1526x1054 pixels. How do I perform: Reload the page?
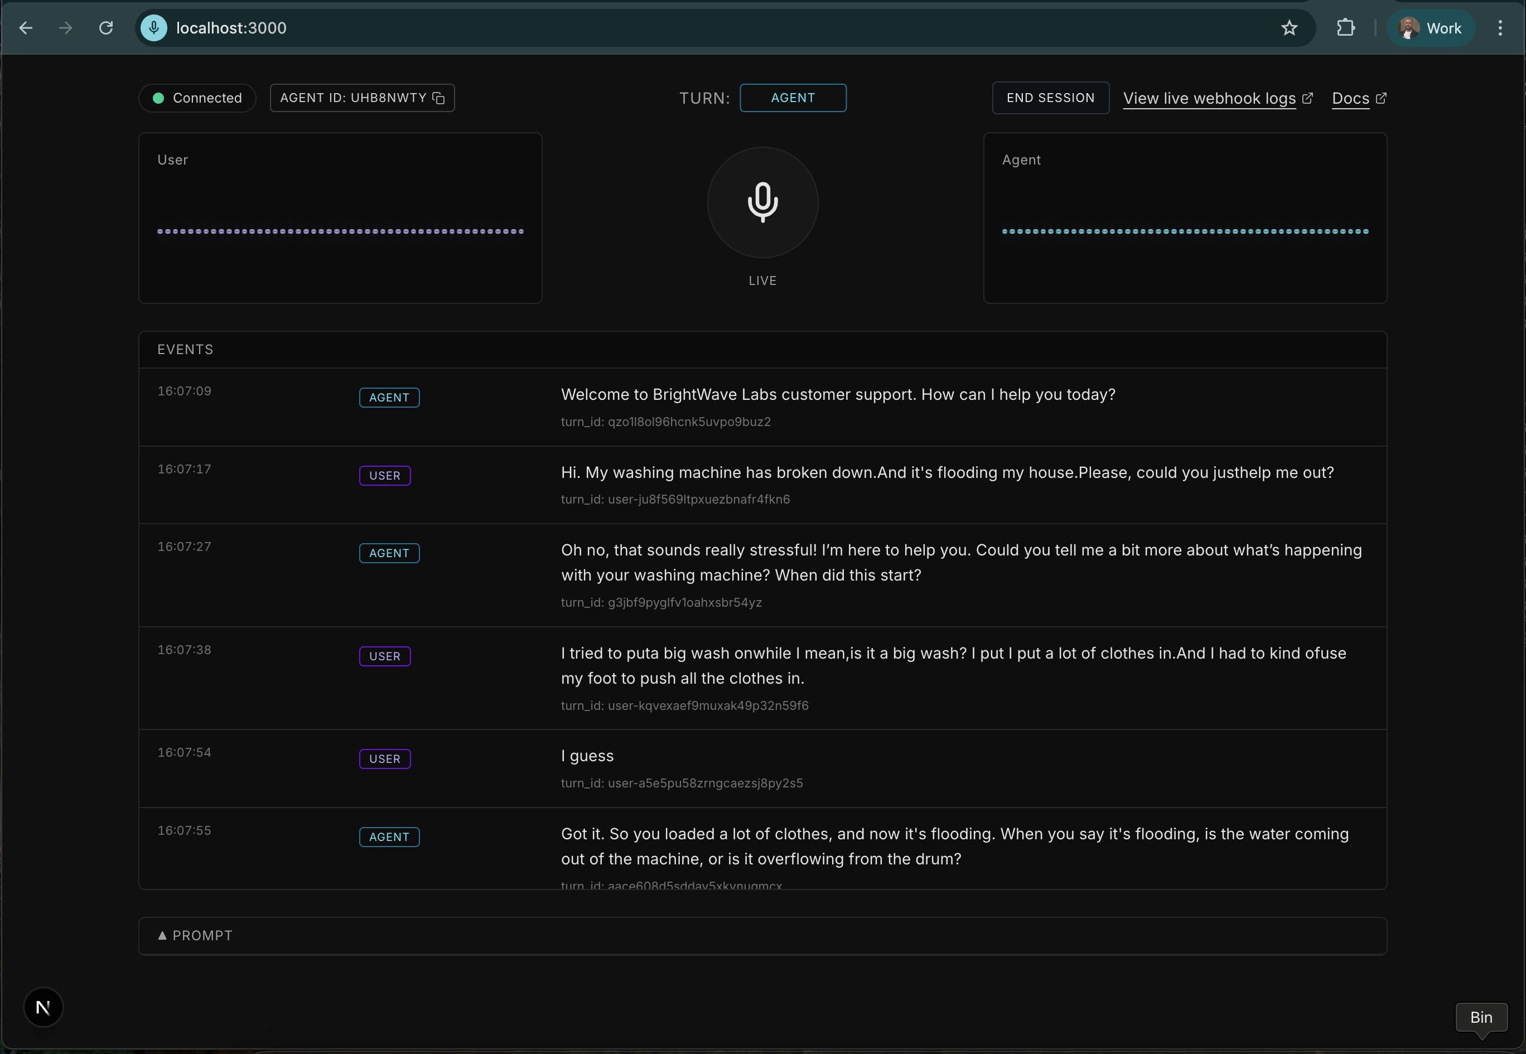[x=105, y=28]
